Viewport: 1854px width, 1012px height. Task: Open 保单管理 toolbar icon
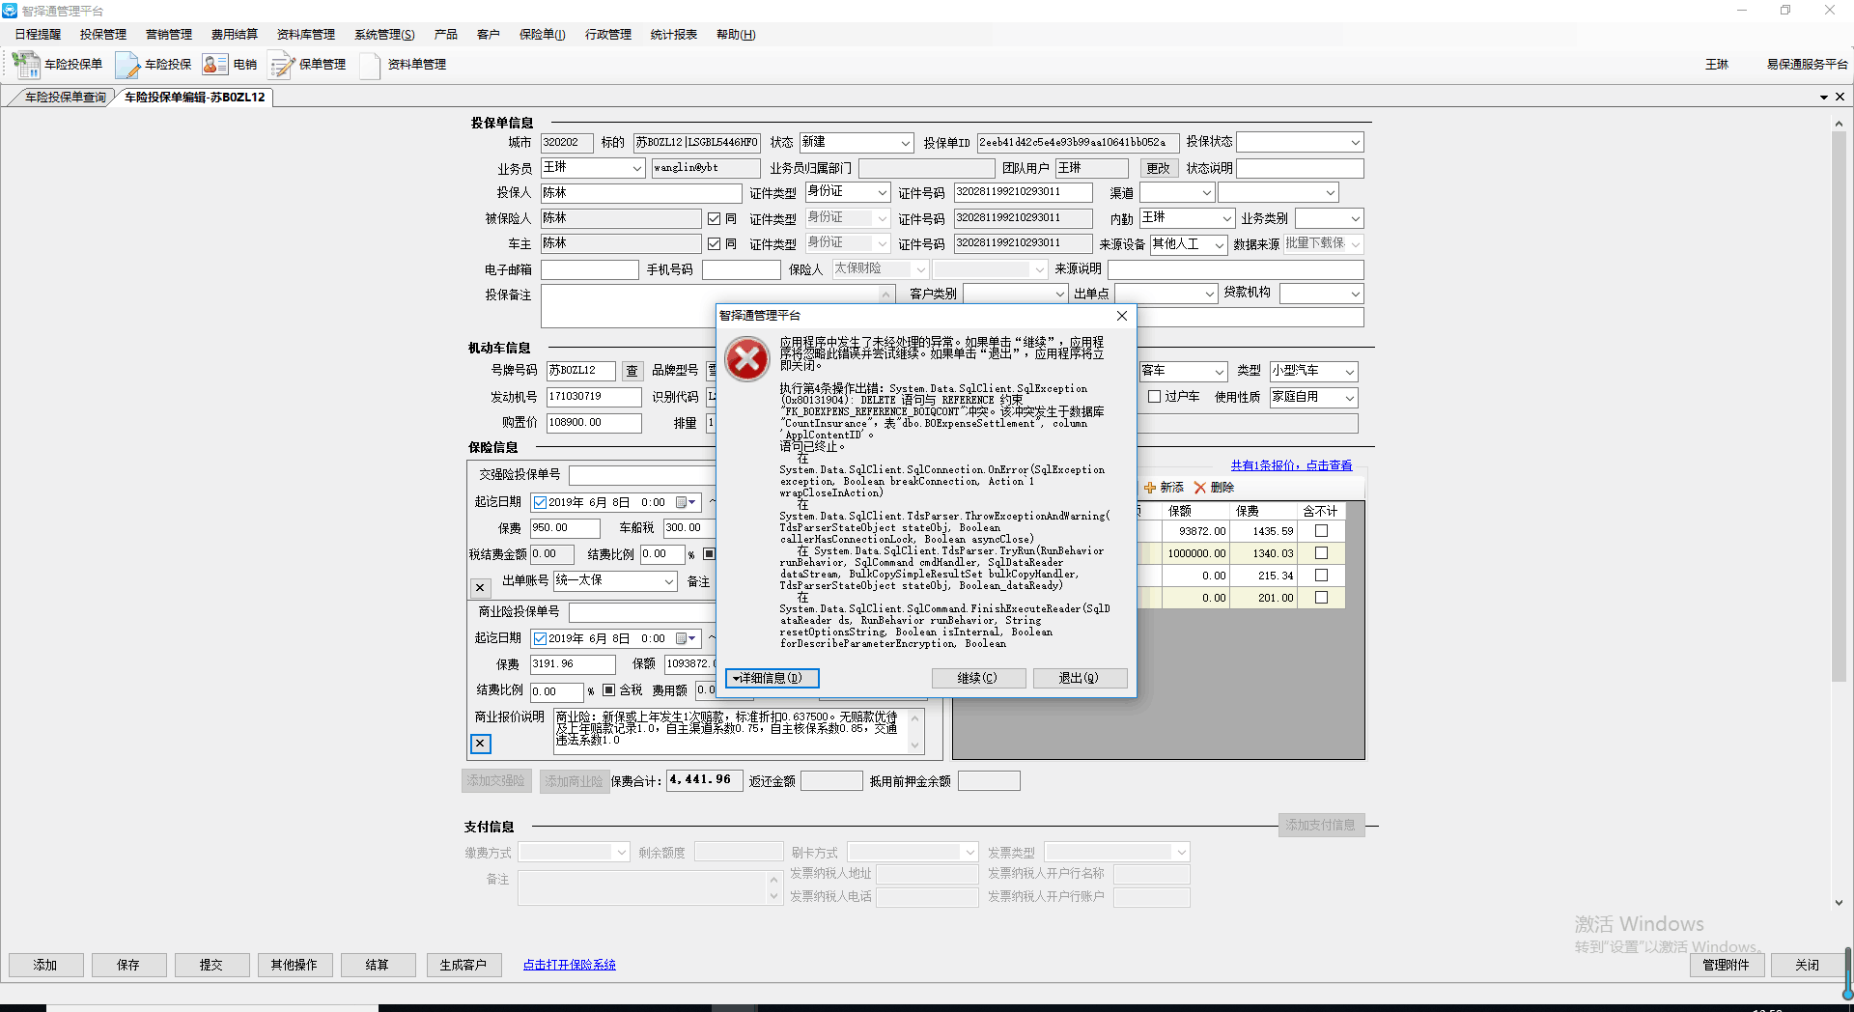[x=281, y=65]
